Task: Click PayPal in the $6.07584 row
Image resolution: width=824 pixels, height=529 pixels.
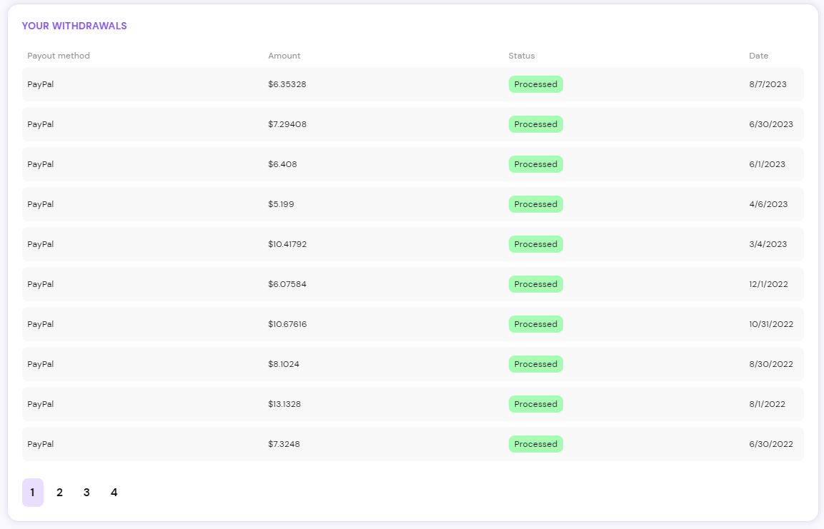Action: (41, 284)
